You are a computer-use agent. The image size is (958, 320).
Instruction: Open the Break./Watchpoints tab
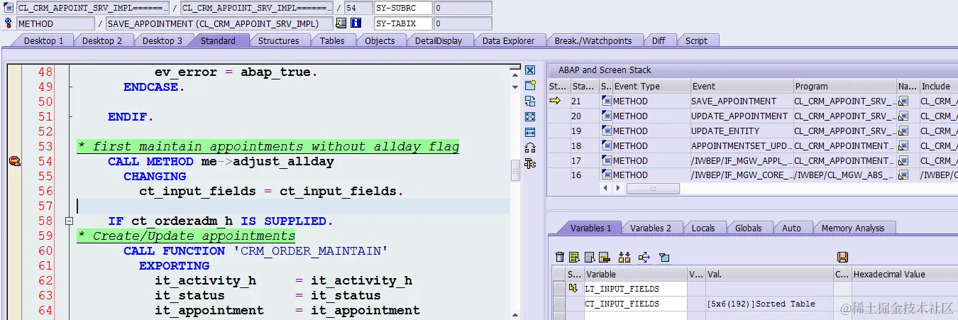click(x=593, y=40)
